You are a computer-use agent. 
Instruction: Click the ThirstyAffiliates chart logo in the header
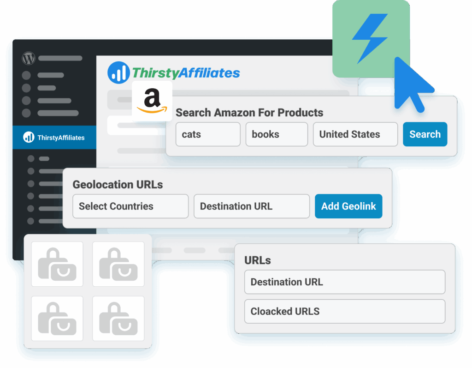(x=118, y=72)
